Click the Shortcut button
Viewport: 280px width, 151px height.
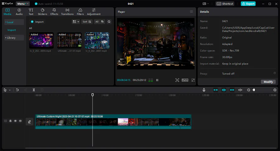click(x=225, y=4)
